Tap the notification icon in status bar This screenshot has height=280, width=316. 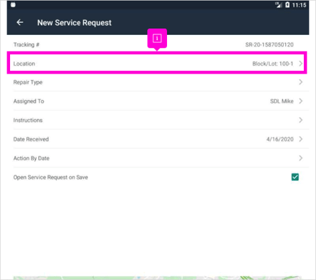tap(13, 5)
